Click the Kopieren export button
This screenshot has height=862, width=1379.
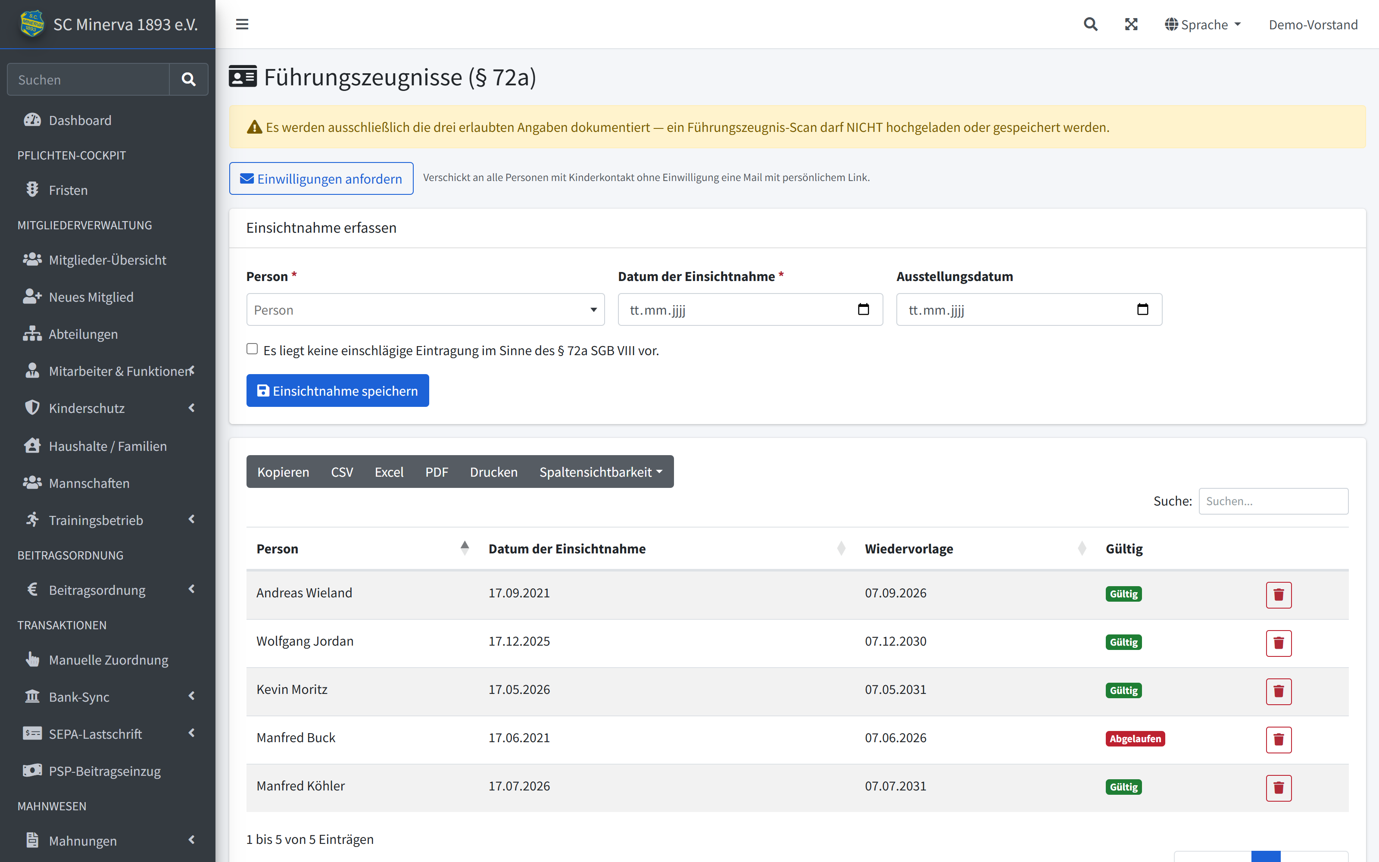[x=283, y=472]
